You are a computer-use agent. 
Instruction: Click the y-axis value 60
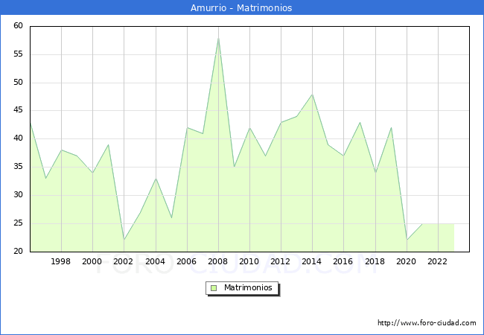click(x=18, y=26)
